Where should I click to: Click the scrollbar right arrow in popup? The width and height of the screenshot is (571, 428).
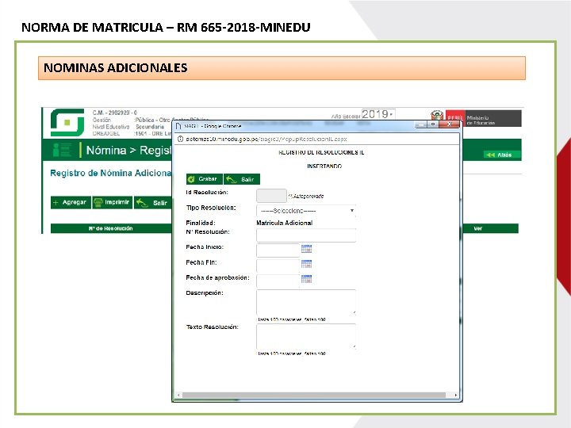pyautogui.click(x=455, y=395)
